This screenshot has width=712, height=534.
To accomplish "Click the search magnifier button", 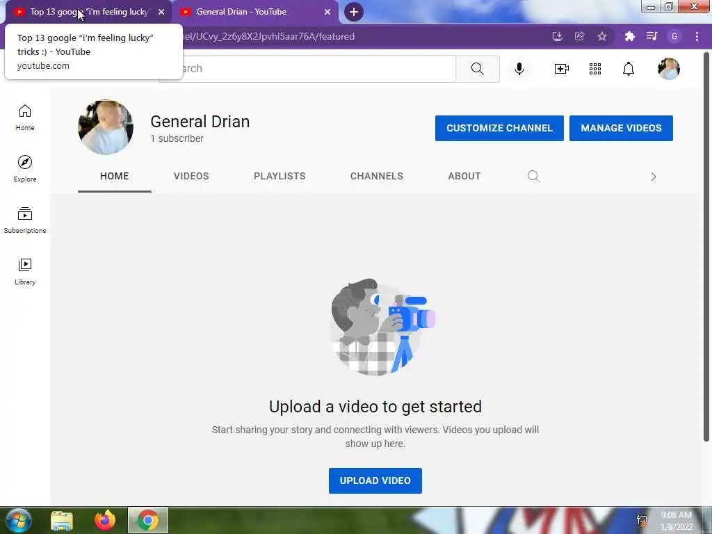I will coord(477,69).
